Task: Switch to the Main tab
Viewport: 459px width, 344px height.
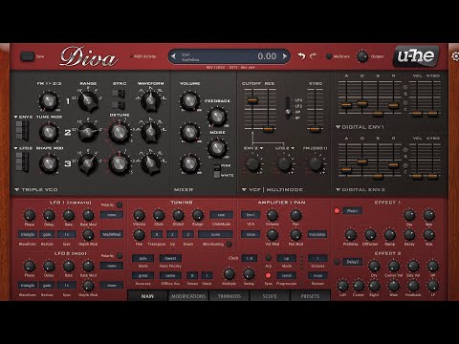Action: click(147, 296)
